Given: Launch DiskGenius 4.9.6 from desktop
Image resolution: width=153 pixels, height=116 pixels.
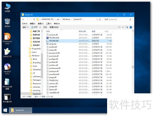Looking at the screenshot, I should click(7, 39).
